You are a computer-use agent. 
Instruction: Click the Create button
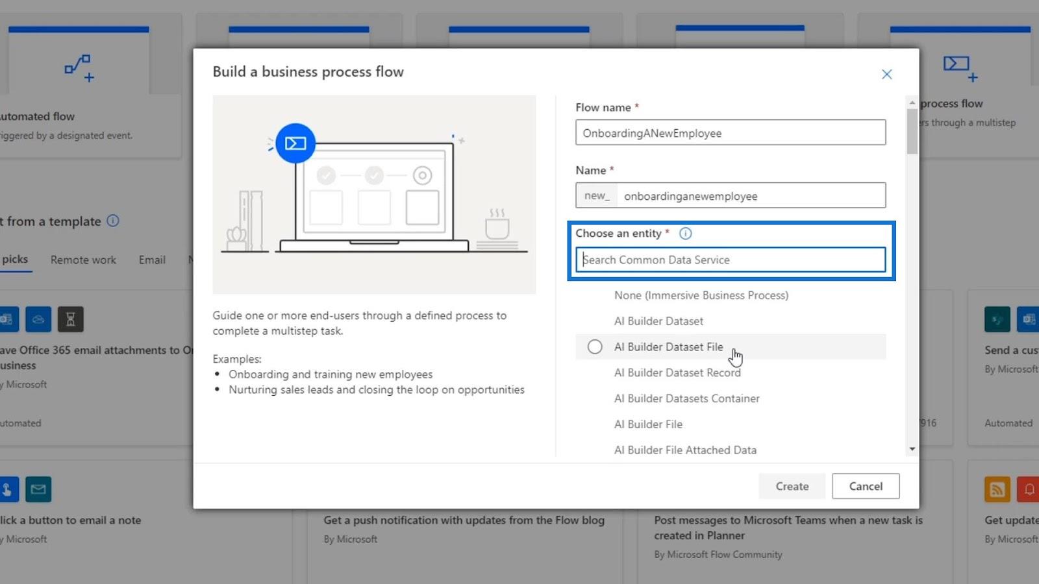coord(792,486)
